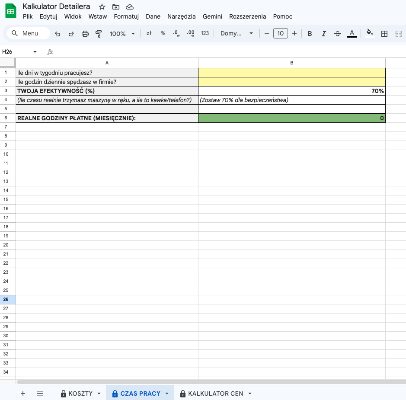Open the borders tool in toolbar

pos(384,34)
